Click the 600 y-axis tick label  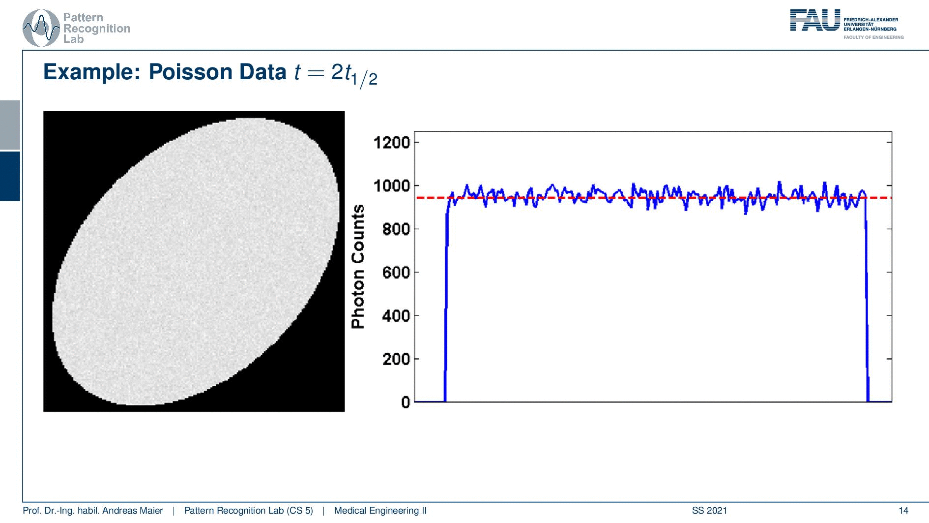tap(396, 273)
